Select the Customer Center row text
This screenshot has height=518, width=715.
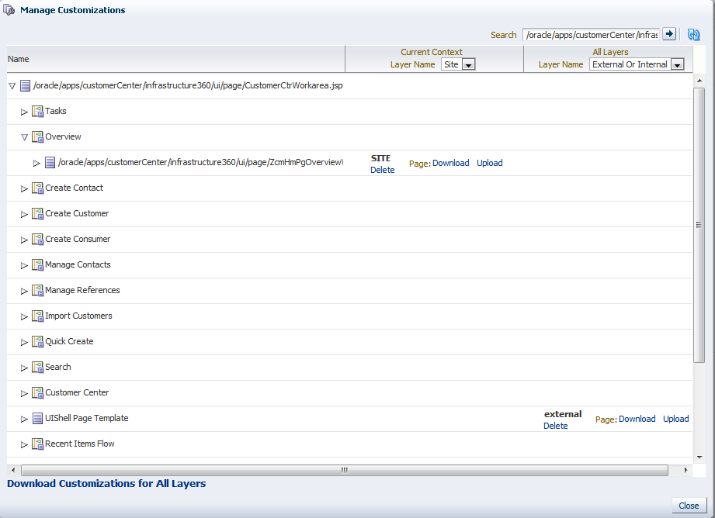77,392
